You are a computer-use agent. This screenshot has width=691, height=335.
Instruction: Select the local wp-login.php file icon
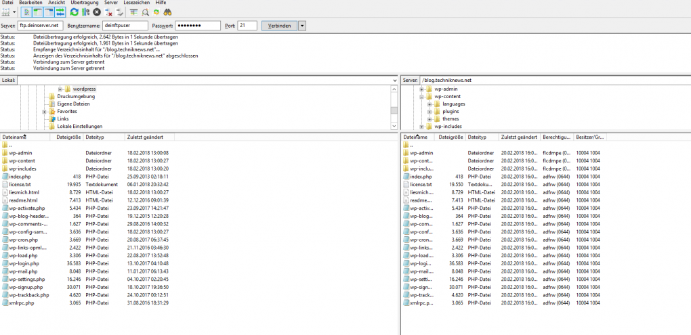pyautogui.click(x=5, y=263)
